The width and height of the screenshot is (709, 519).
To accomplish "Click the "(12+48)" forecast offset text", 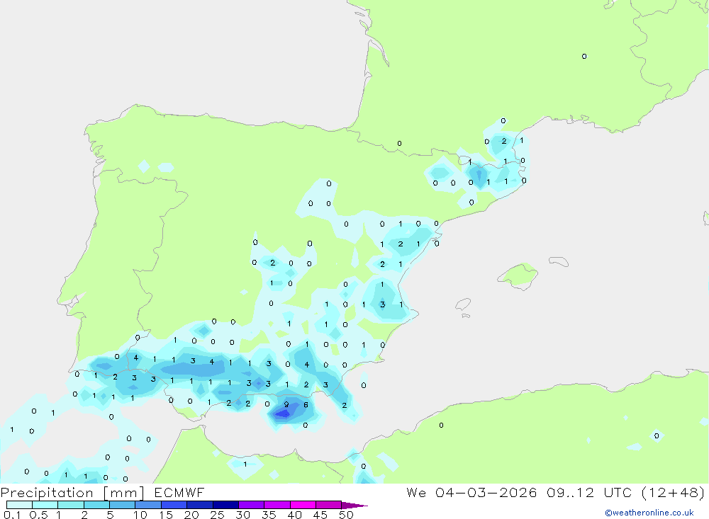I will [673, 492].
